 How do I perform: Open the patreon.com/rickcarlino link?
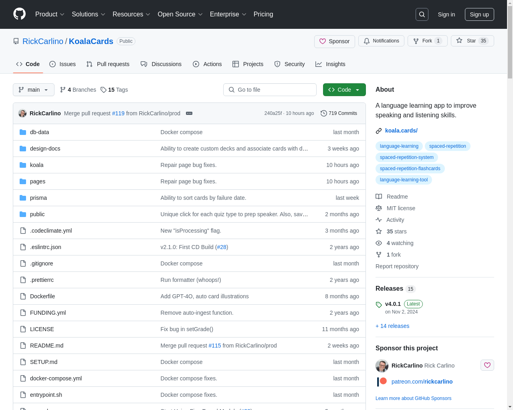(x=422, y=382)
